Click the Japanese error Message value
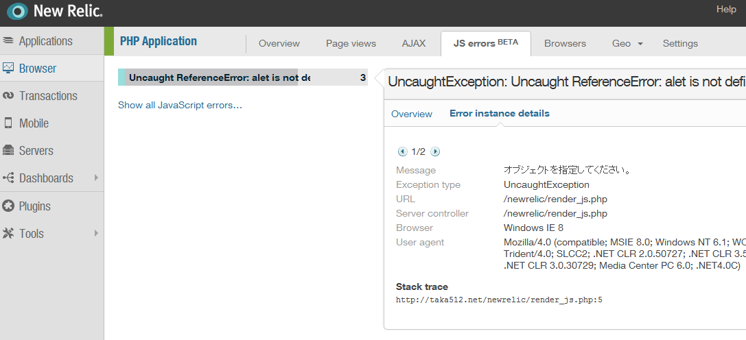Screen dimensions: 746x340 (568, 170)
